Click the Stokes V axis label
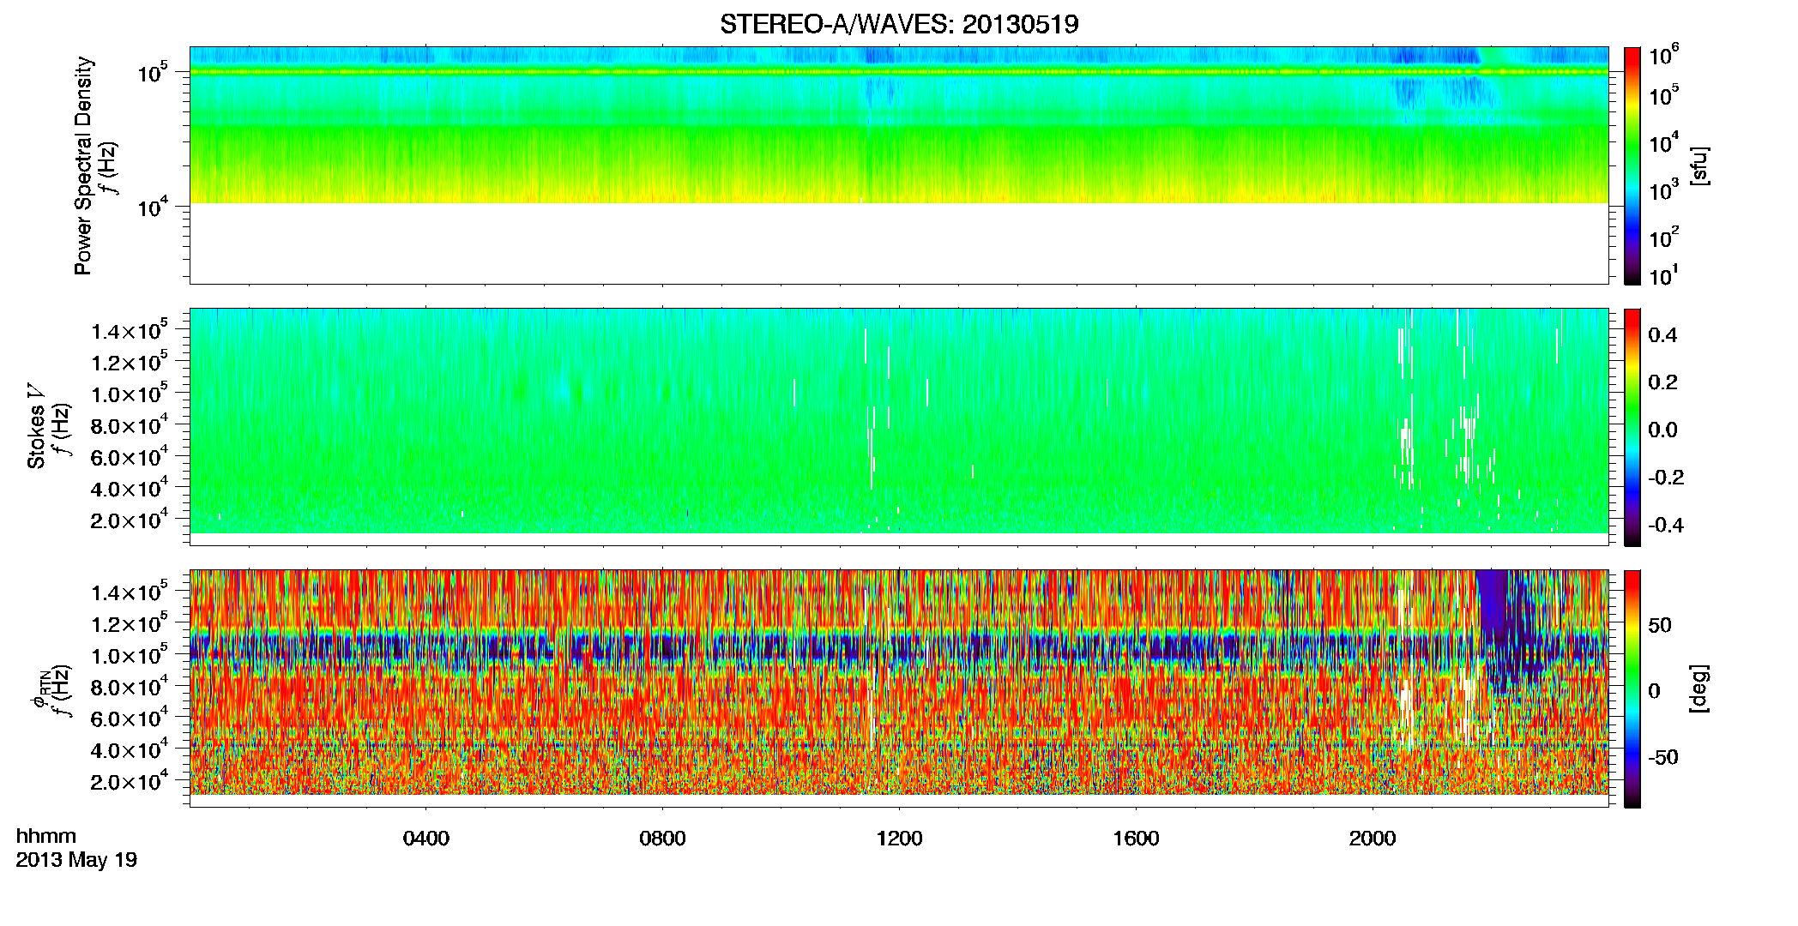Screen dimensions: 1798x926 point(36,426)
